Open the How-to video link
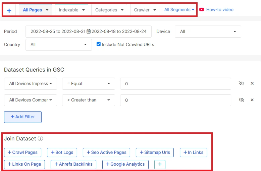The width and height of the screenshot is (261, 171). (220, 10)
